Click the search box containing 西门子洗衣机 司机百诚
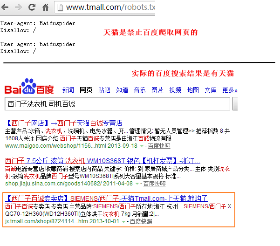The image size is (280, 246). (117, 104)
